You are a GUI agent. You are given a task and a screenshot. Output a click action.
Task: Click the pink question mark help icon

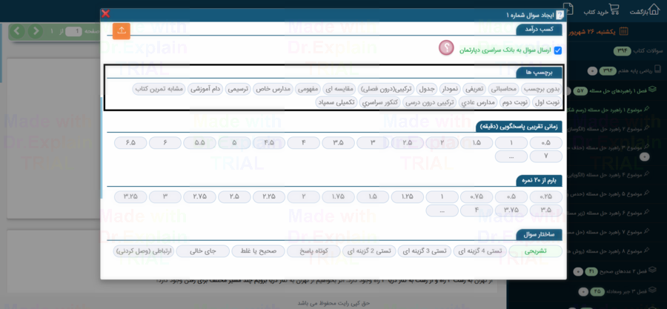point(446,48)
